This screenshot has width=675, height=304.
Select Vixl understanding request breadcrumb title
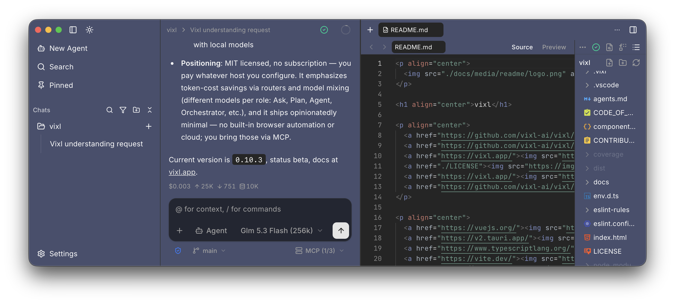click(x=230, y=30)
